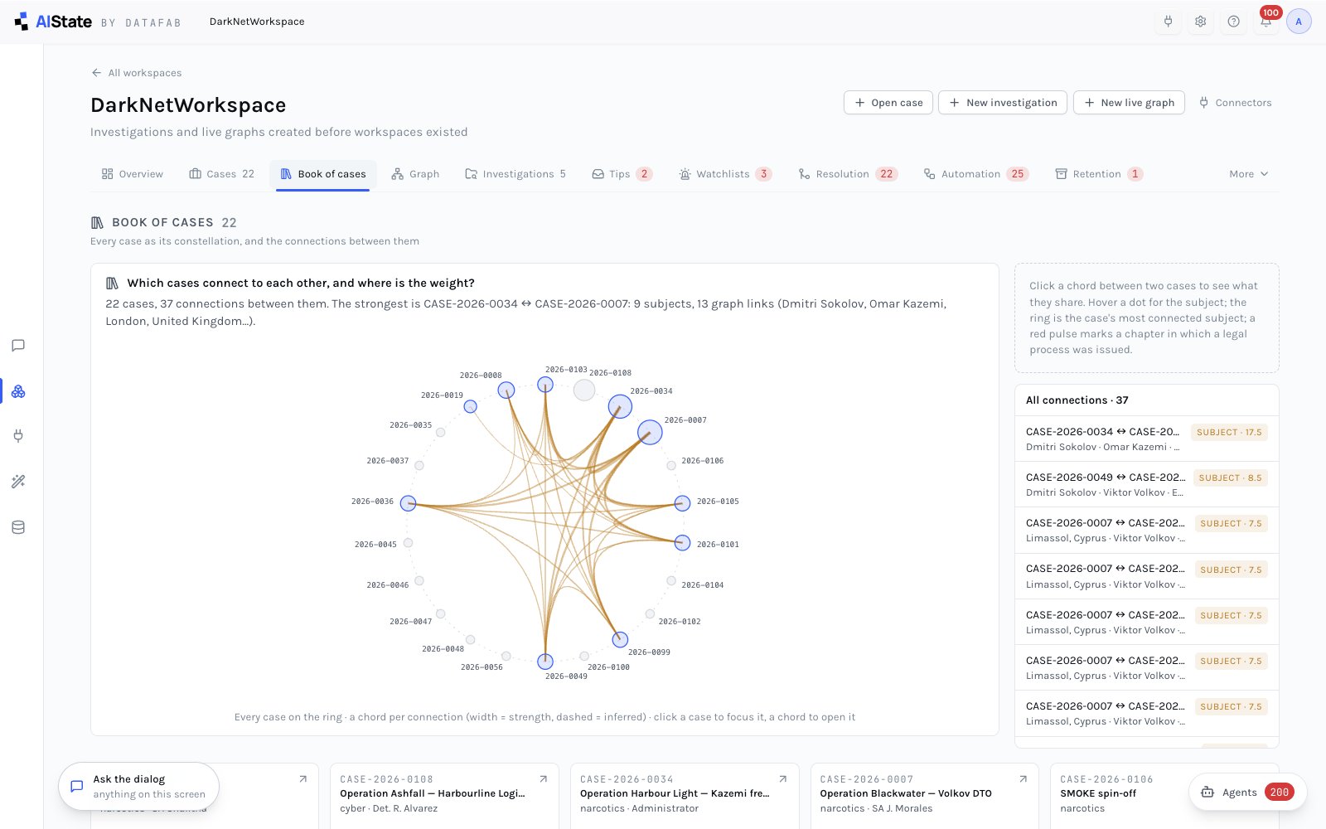Click the Open case button
This screenshot has height=829, width=1326.
(888, 103)
